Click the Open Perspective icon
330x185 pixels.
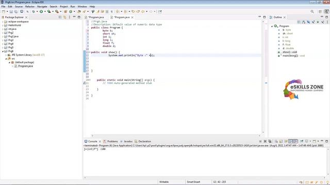coord(320,12)
